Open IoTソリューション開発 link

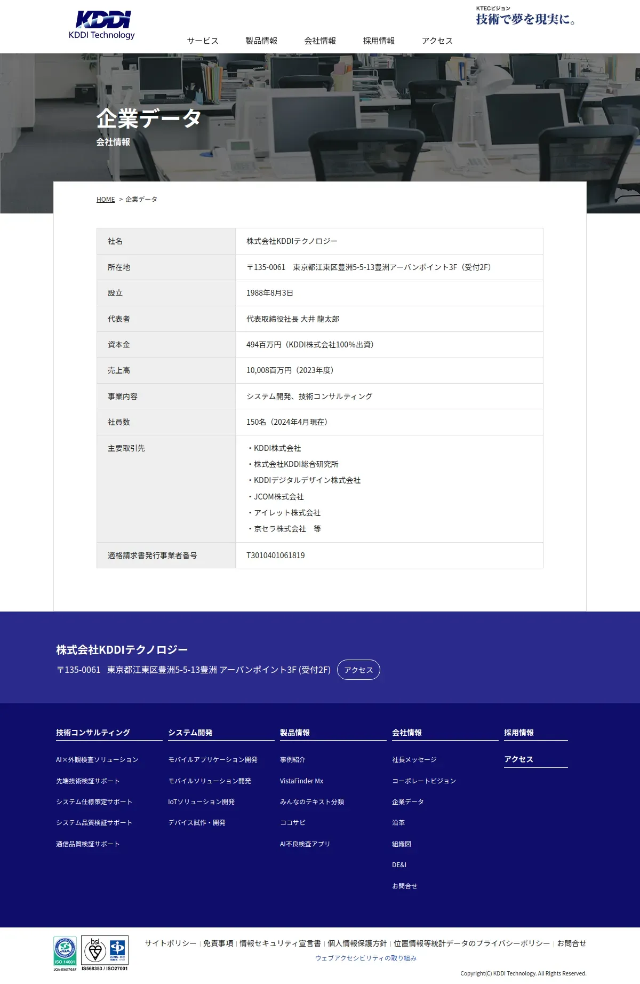pos(202,802)
